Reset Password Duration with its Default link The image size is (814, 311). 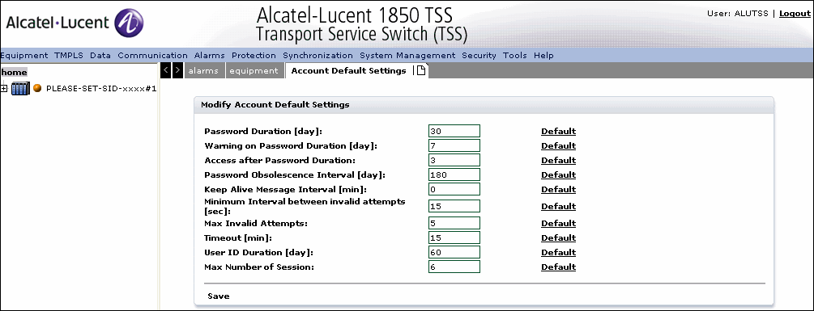click(x=559, y=131)
